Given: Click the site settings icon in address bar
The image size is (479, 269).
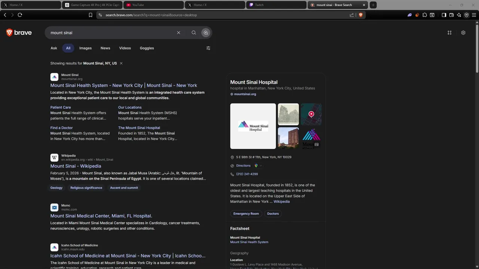Looking at the screenshot, I should tap(100, 15).
